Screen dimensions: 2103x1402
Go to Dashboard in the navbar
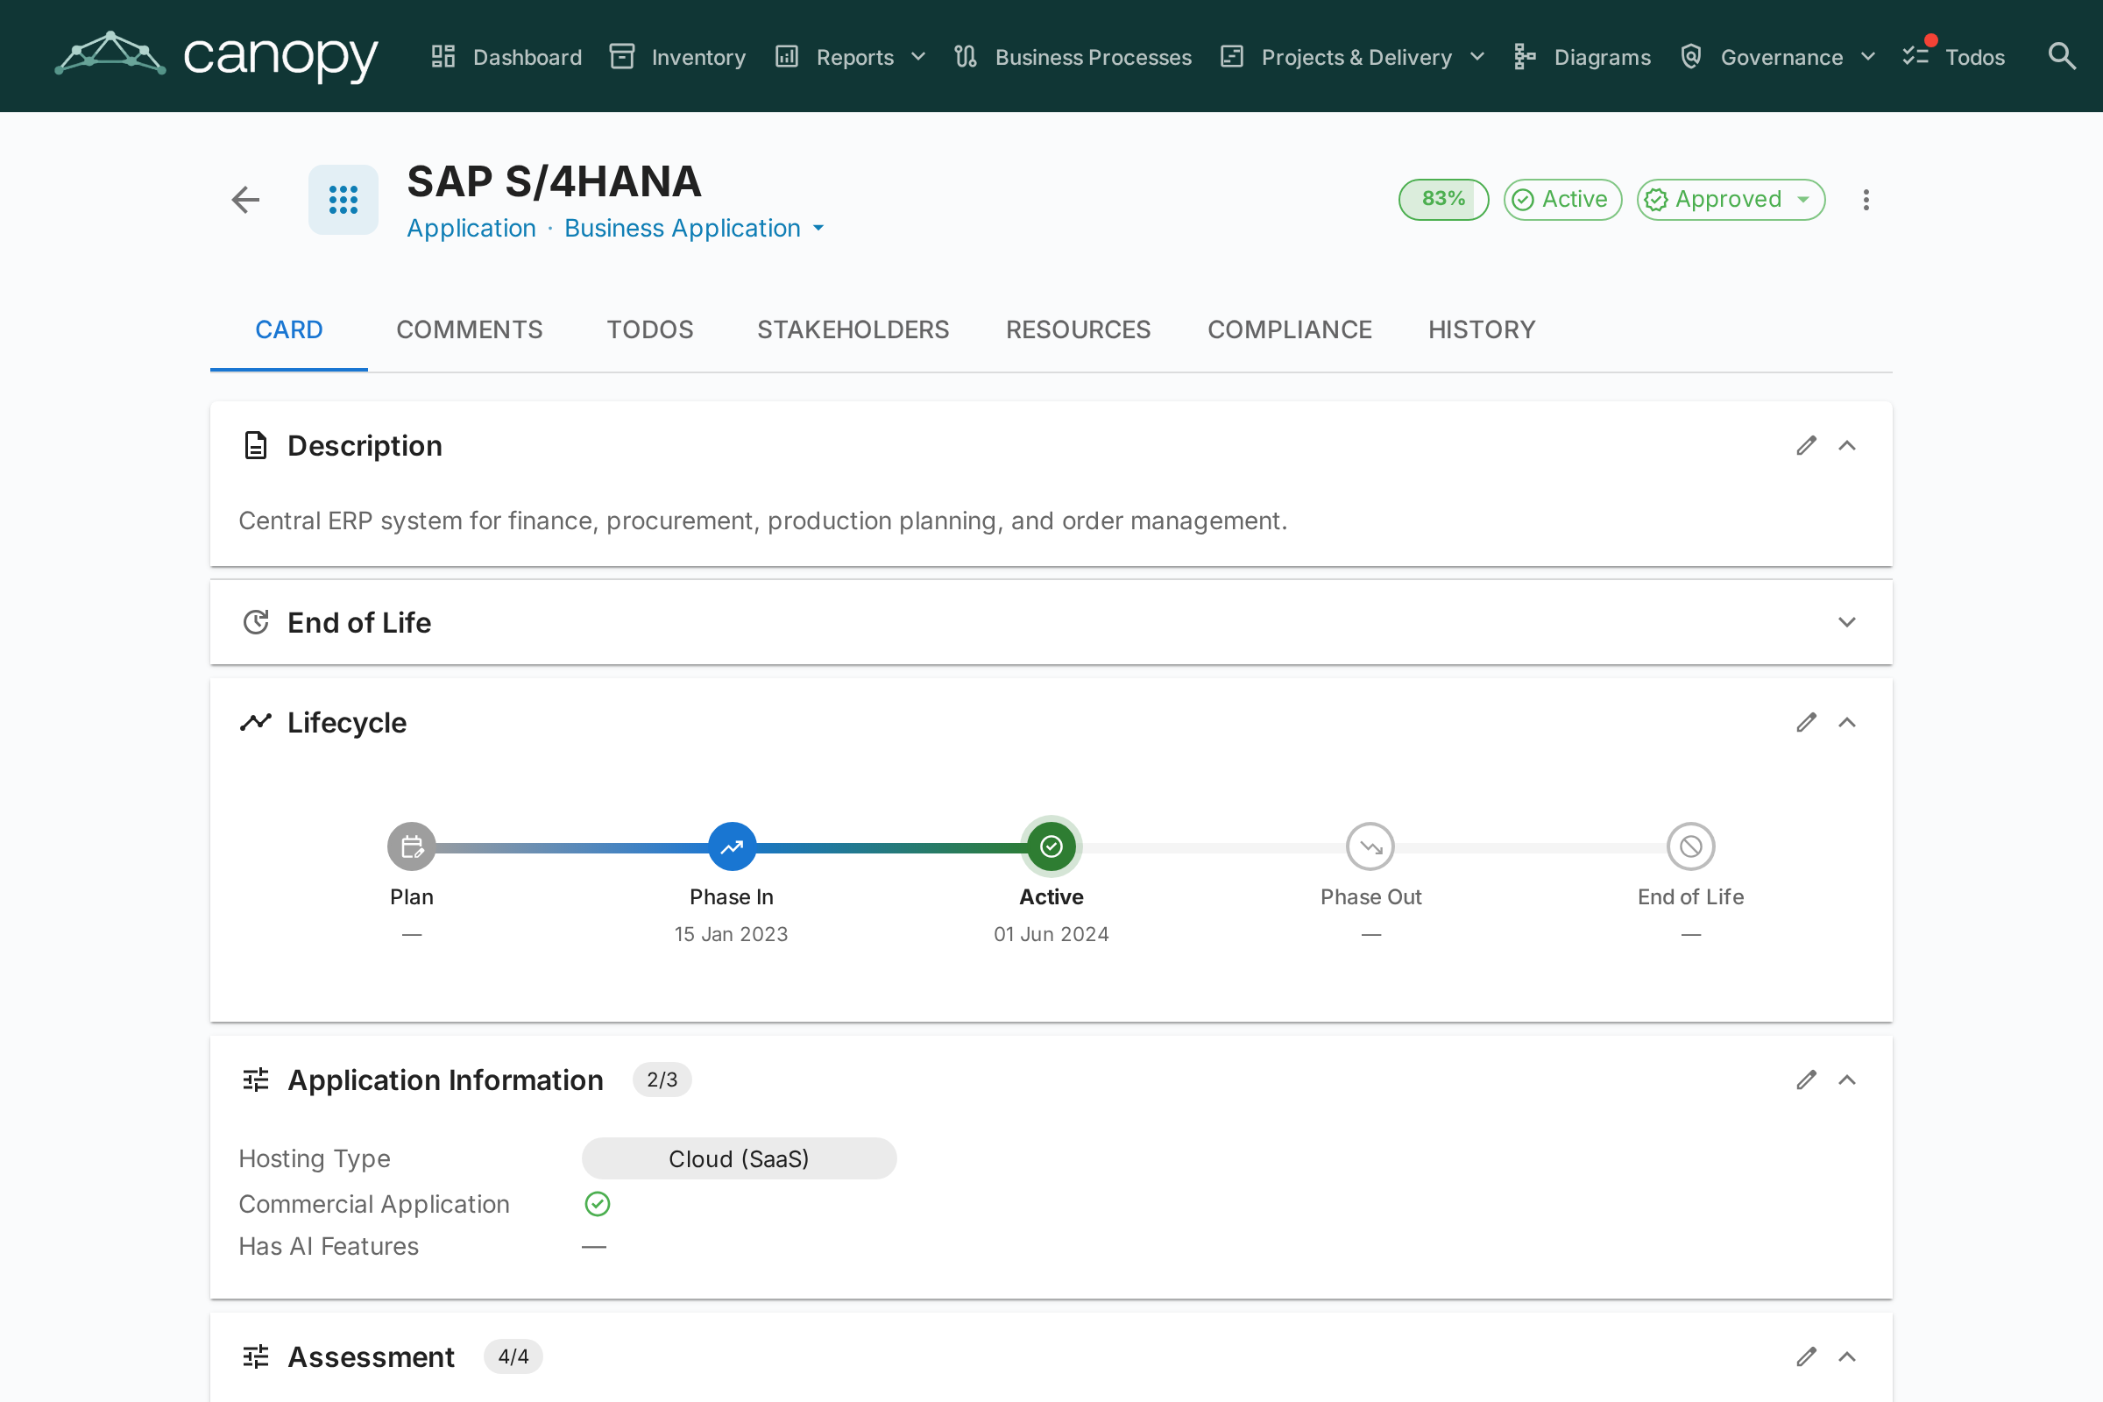(506, 57)
